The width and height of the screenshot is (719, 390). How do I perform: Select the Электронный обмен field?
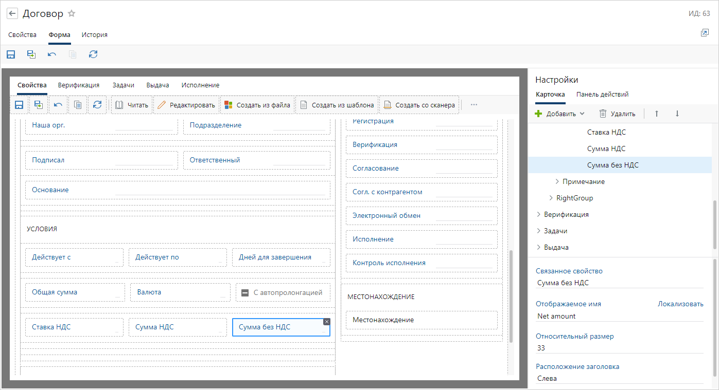[422, 216]
